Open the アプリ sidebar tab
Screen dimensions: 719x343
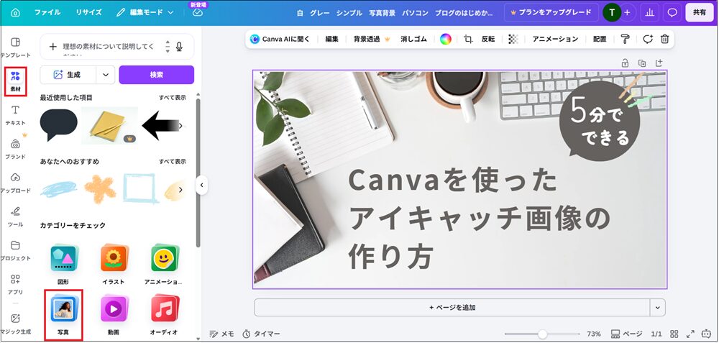coord(15,284)
